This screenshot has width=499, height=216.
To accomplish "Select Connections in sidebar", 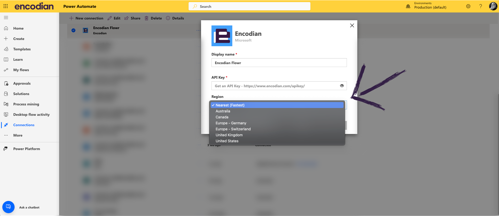I will (x=24, y=125).
